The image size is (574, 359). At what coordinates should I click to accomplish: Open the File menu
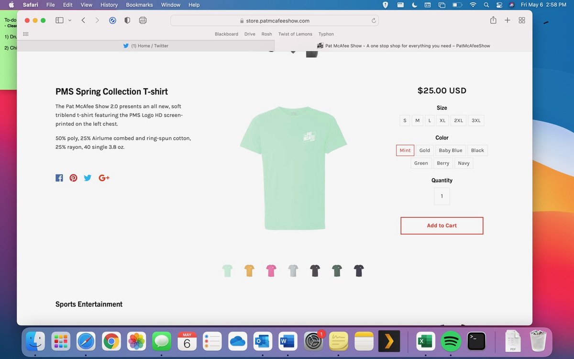pos(51,5)
